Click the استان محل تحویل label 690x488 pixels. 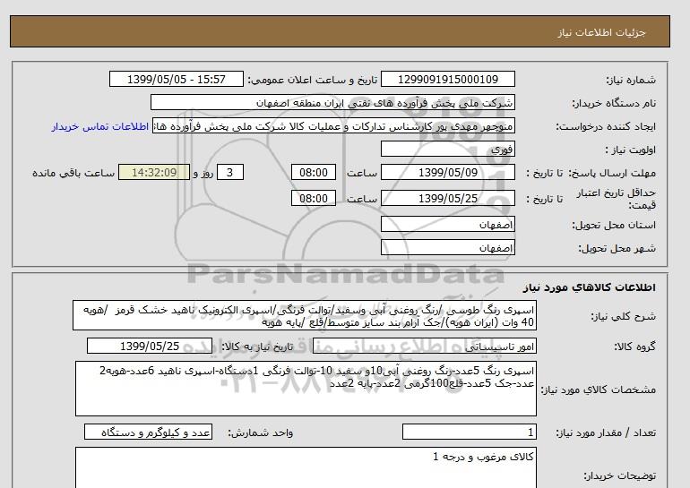[x=614, y=225]
